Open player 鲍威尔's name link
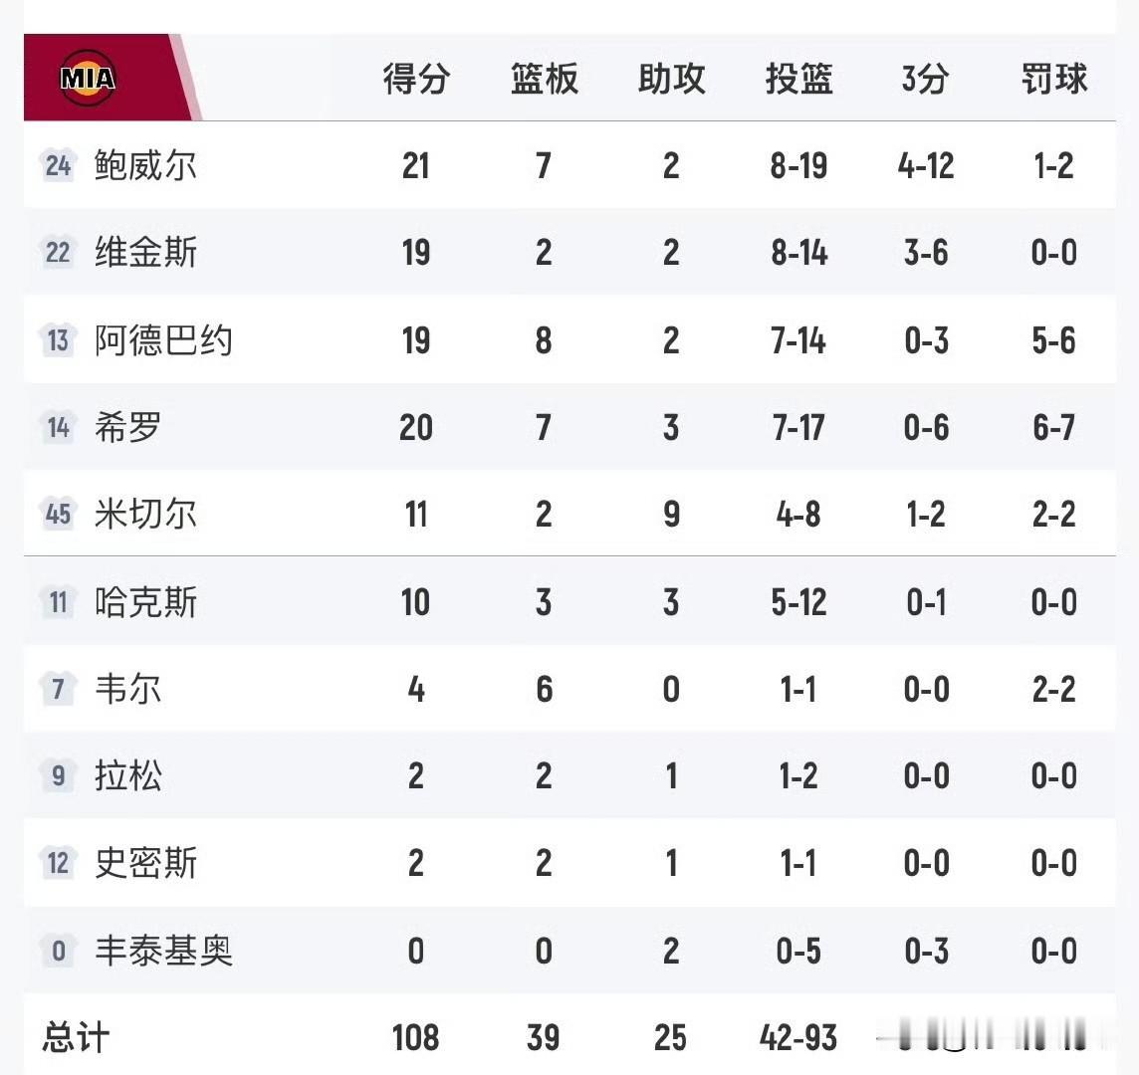This screenshot has width=1139, height=1075. click(x=145, y=165)
